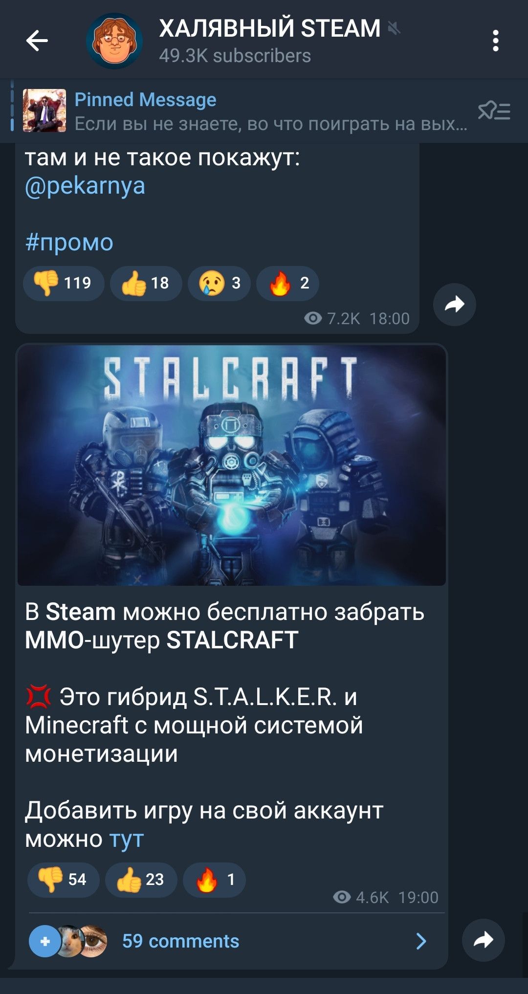This screenshot has height=994, width=528.
Task: Toggle thumbs-up reaction showing 18
Action: 146,283
